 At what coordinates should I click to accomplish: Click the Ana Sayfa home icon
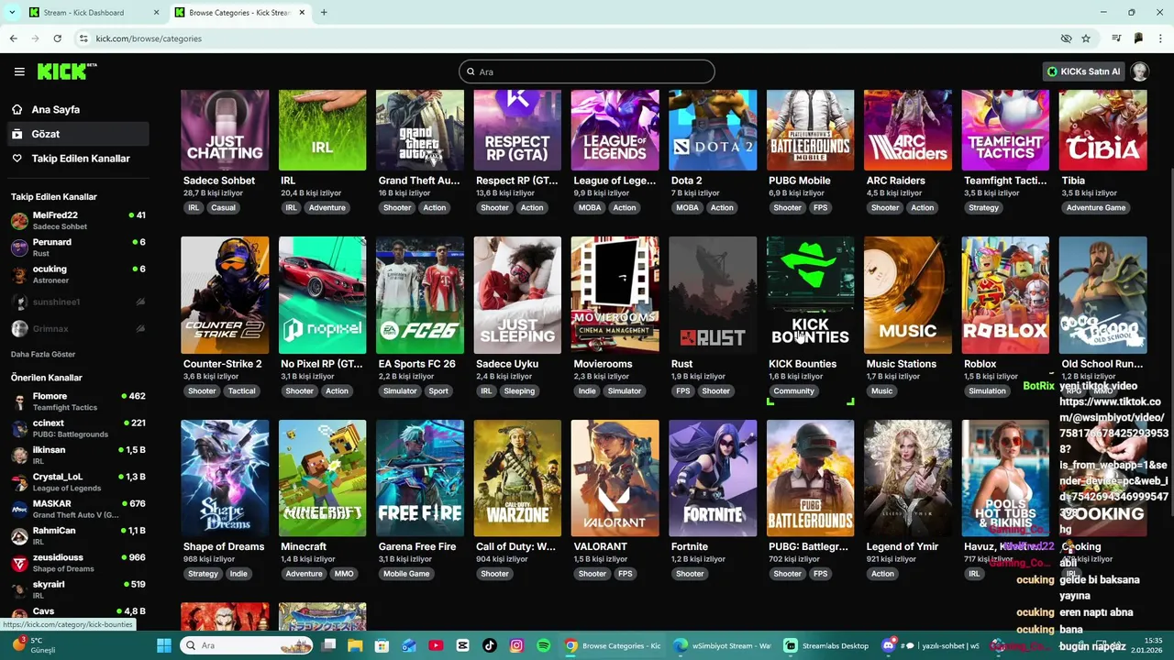coord(17,109)
